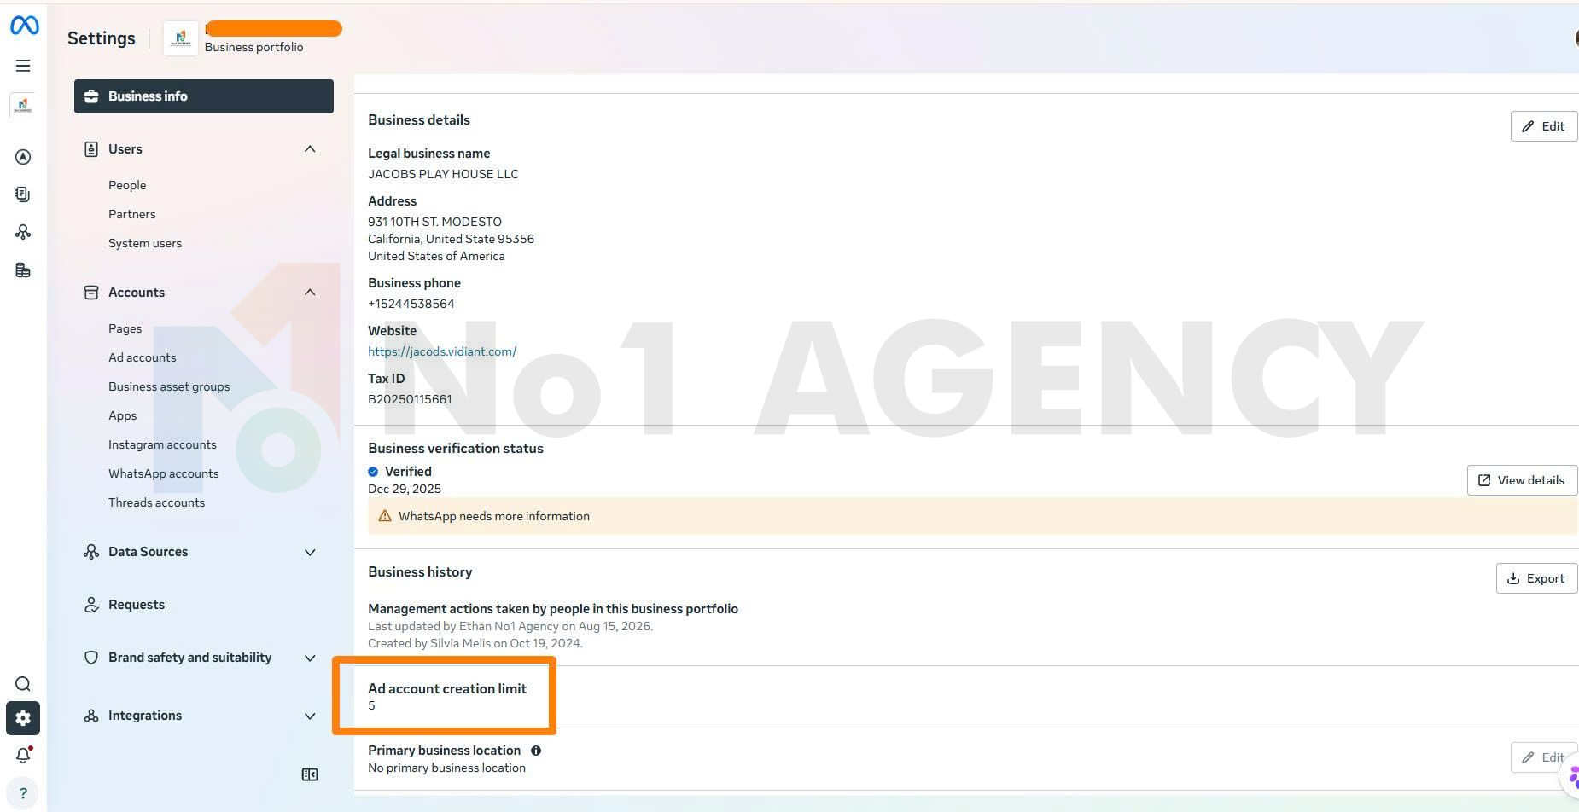Edit the Primary business location

coord(1543,757)
